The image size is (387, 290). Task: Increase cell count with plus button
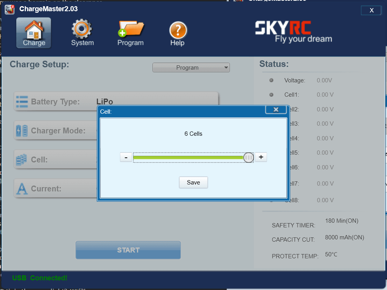tap(261, 157)
